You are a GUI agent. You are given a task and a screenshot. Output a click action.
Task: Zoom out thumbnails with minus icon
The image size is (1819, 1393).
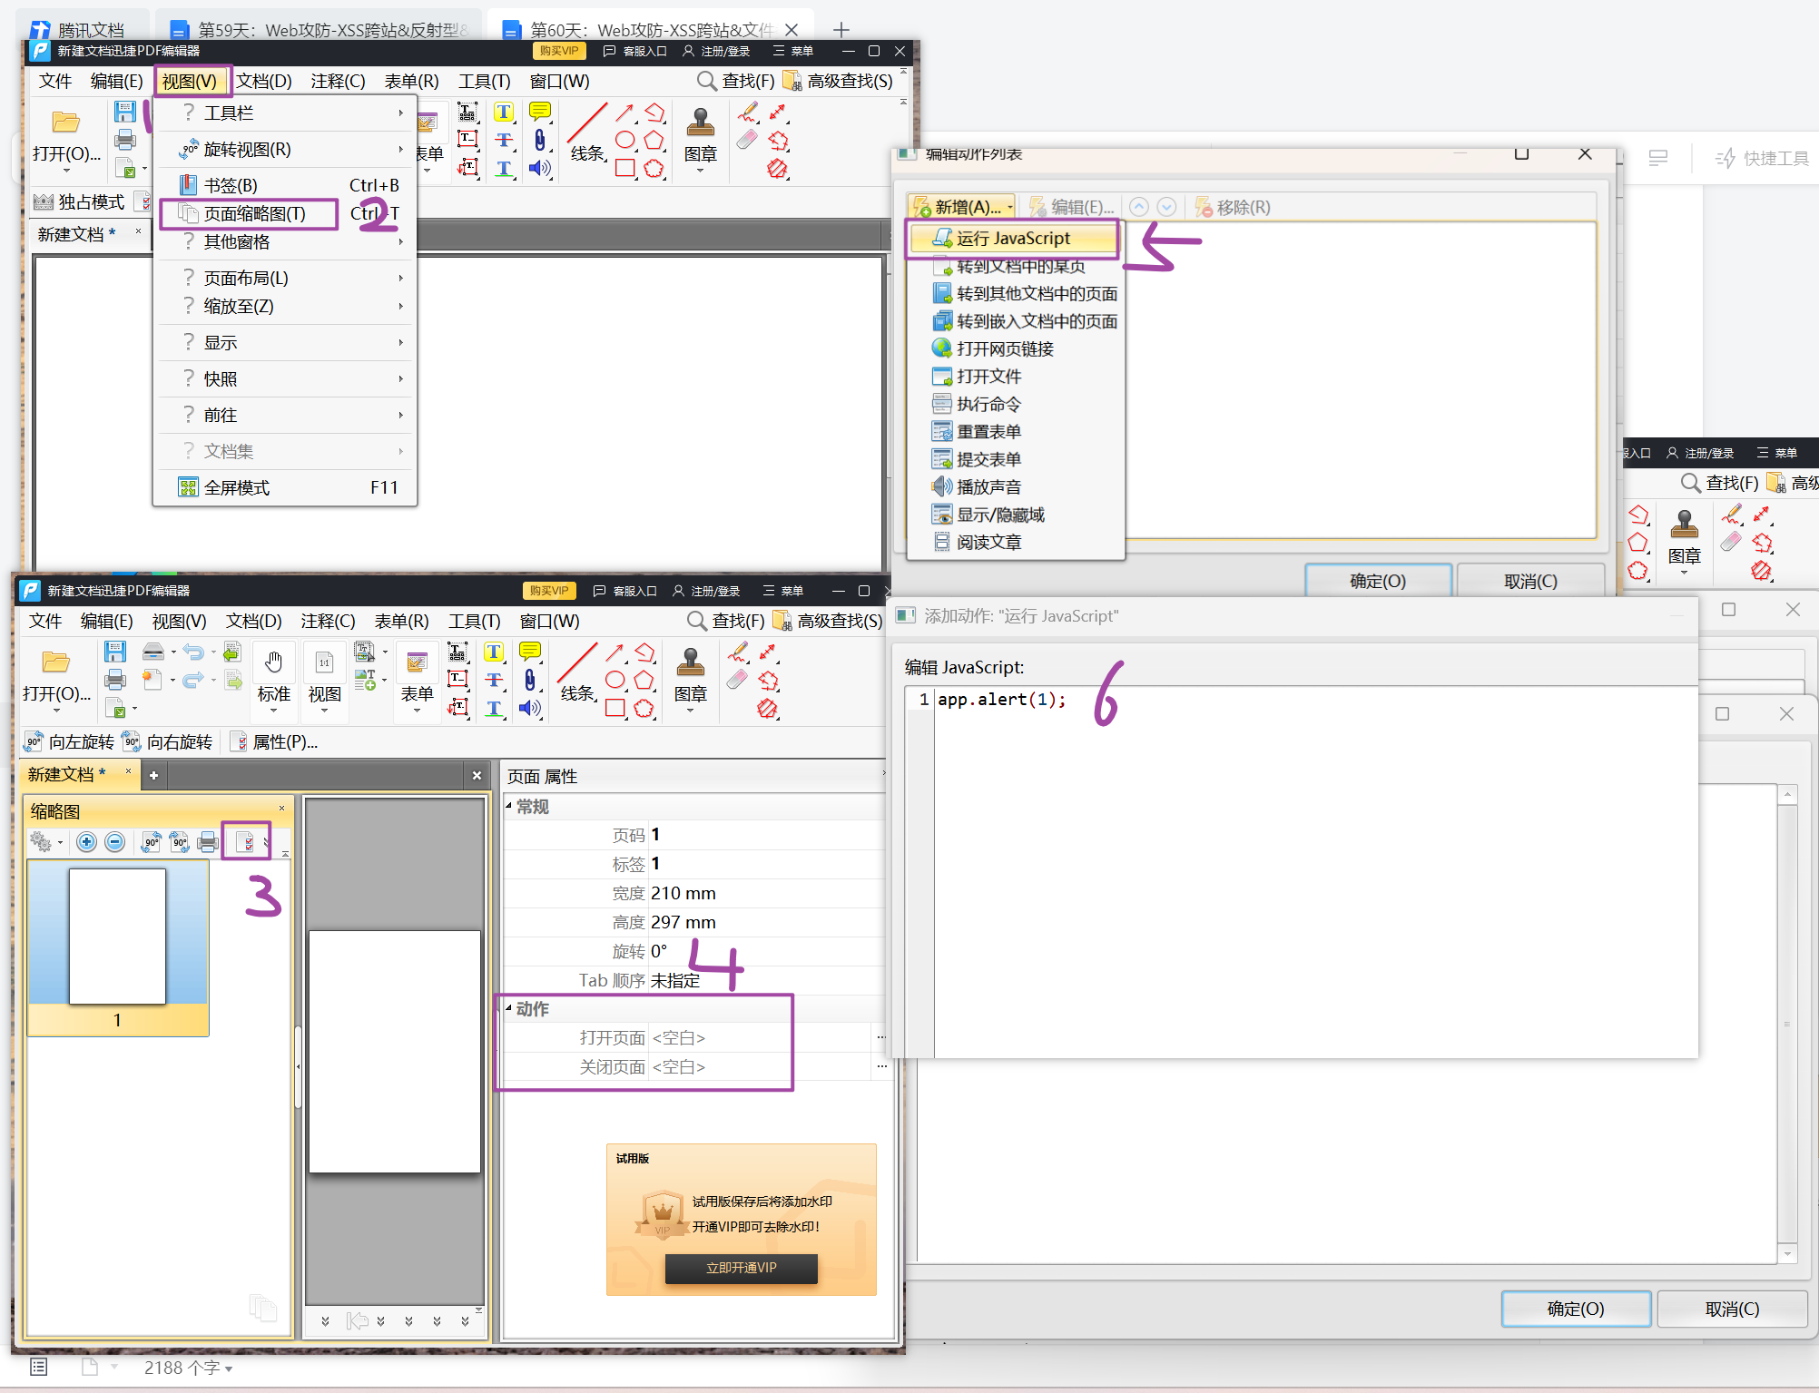pos(114,842)
